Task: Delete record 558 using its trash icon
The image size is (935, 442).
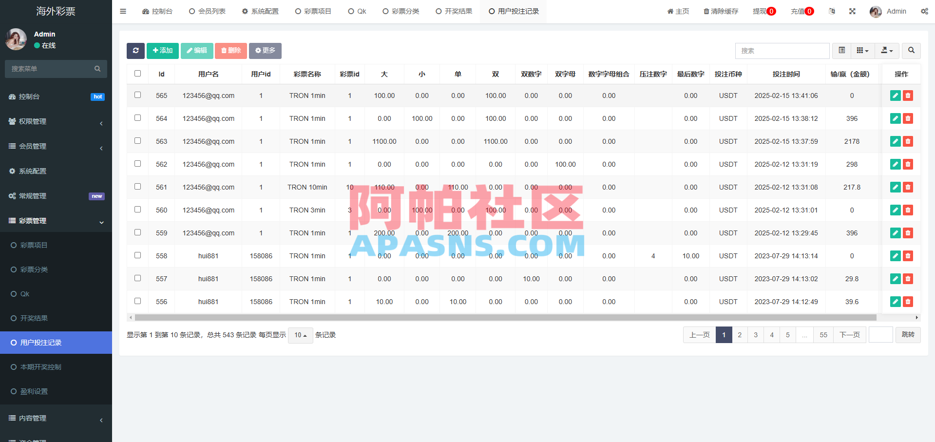Action: point(908,256)
